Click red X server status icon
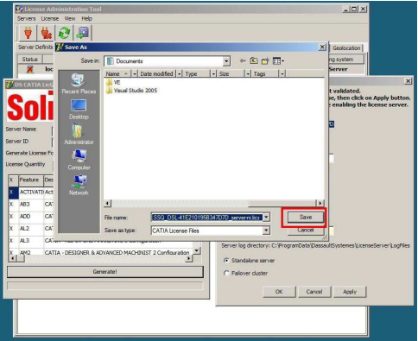 pos(30,69)
